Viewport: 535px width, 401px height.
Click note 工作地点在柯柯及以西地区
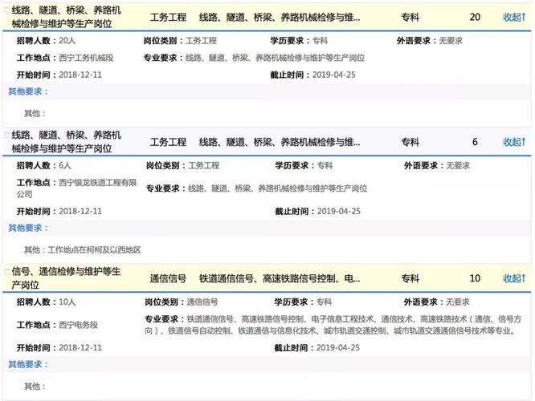tap(94, 249)
